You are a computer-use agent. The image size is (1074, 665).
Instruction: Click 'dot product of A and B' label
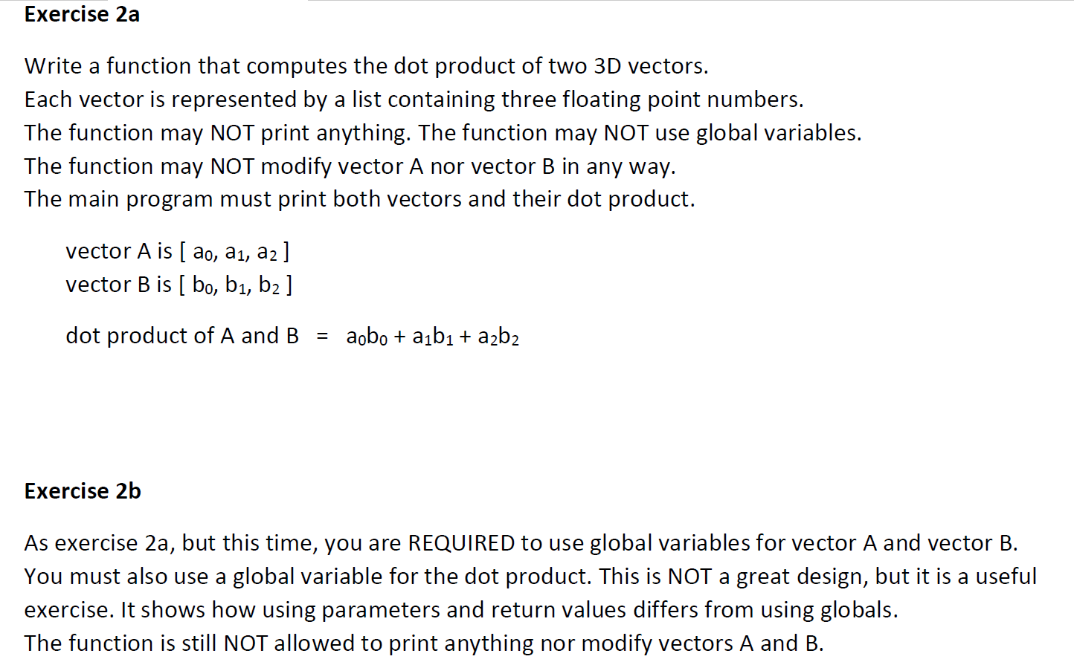(182, 336)
